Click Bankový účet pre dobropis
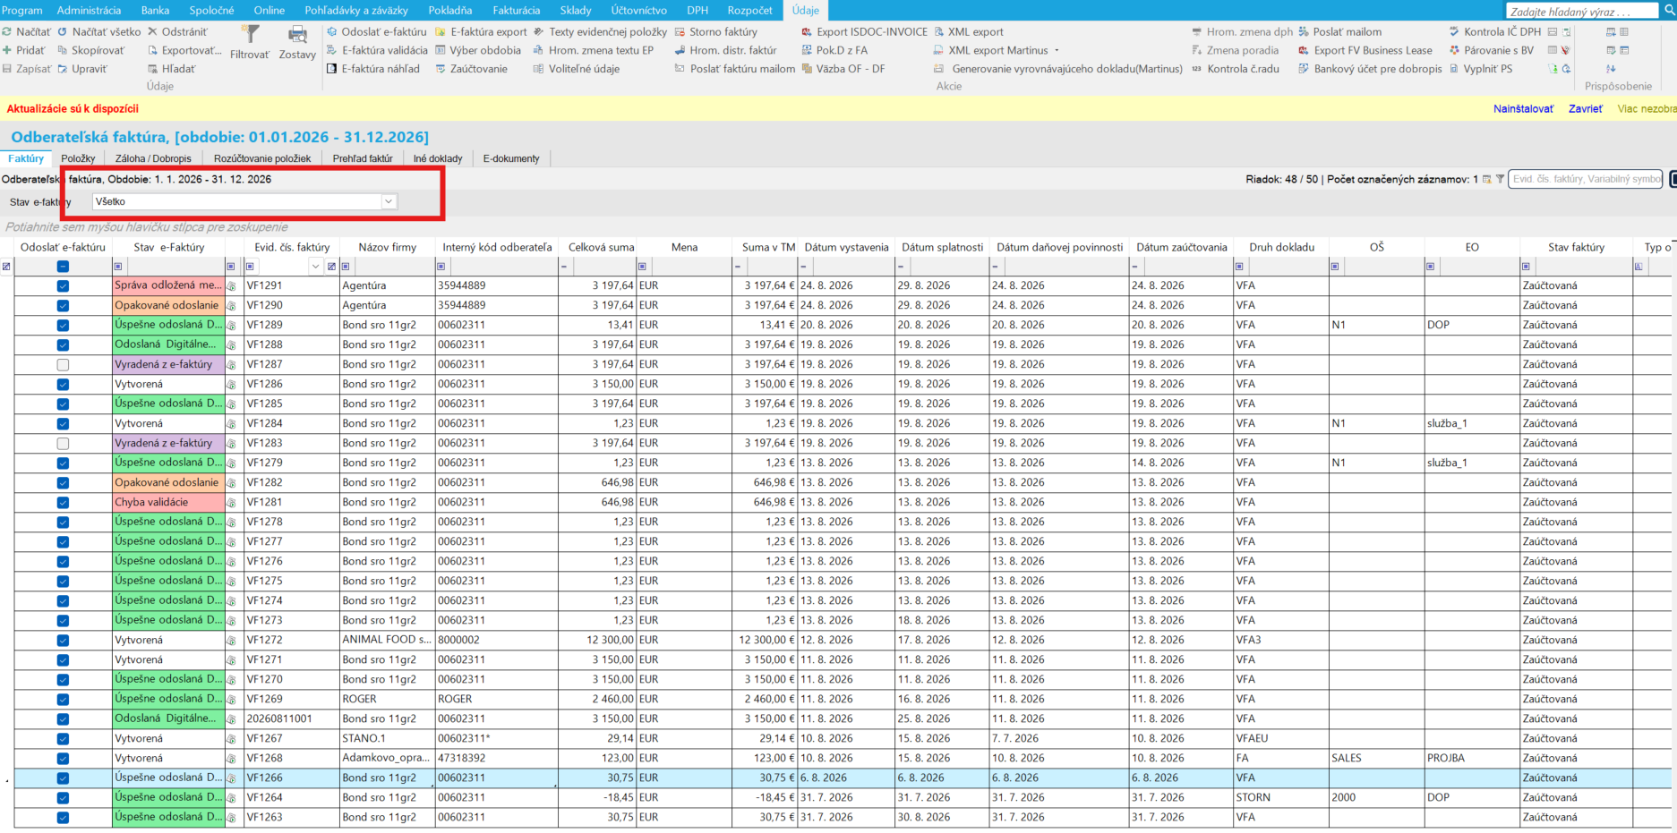 click(x=1370, y=69)
